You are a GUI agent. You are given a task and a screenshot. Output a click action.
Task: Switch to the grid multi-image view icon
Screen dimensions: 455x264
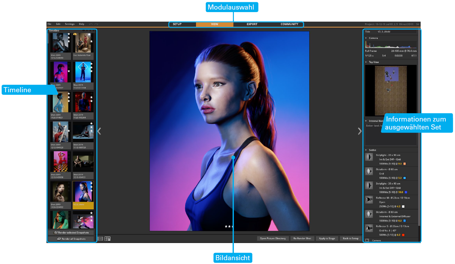108,239
